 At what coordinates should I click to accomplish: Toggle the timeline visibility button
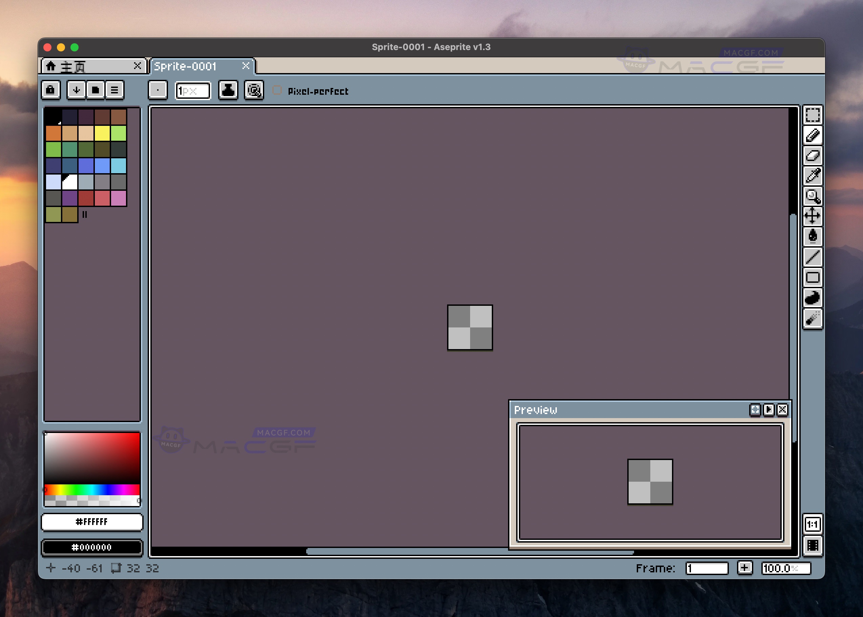pos(813,546)
